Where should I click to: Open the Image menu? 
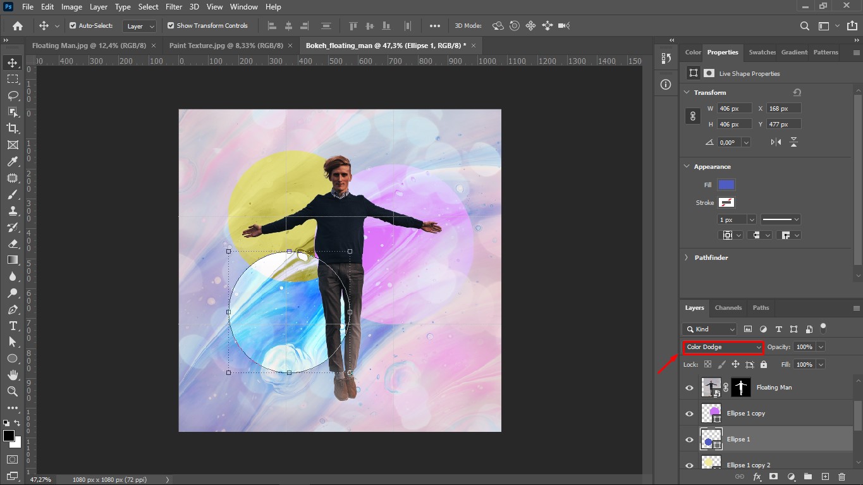point(71,7)
